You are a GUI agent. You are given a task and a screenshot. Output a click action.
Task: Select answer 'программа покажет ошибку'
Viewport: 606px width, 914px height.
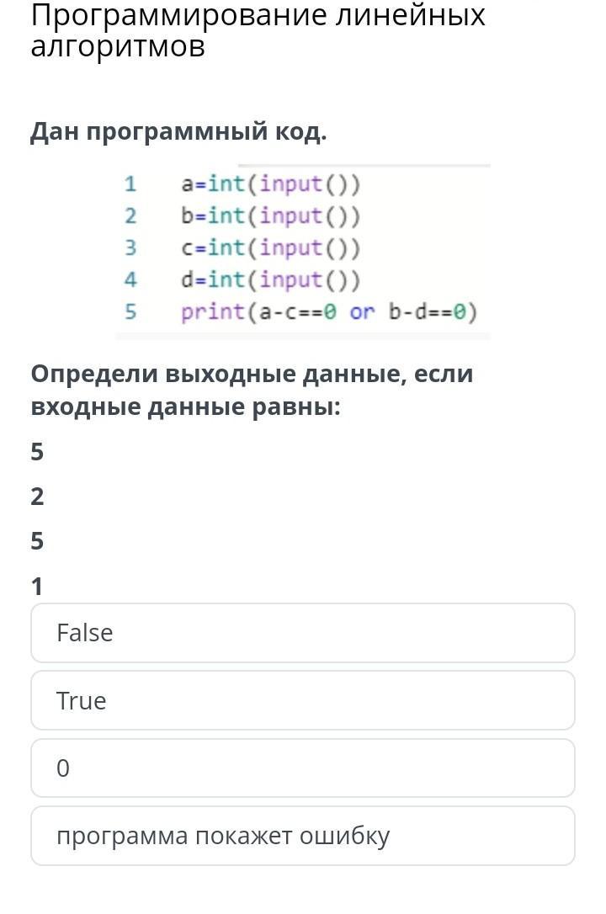[x=302, y=836]
